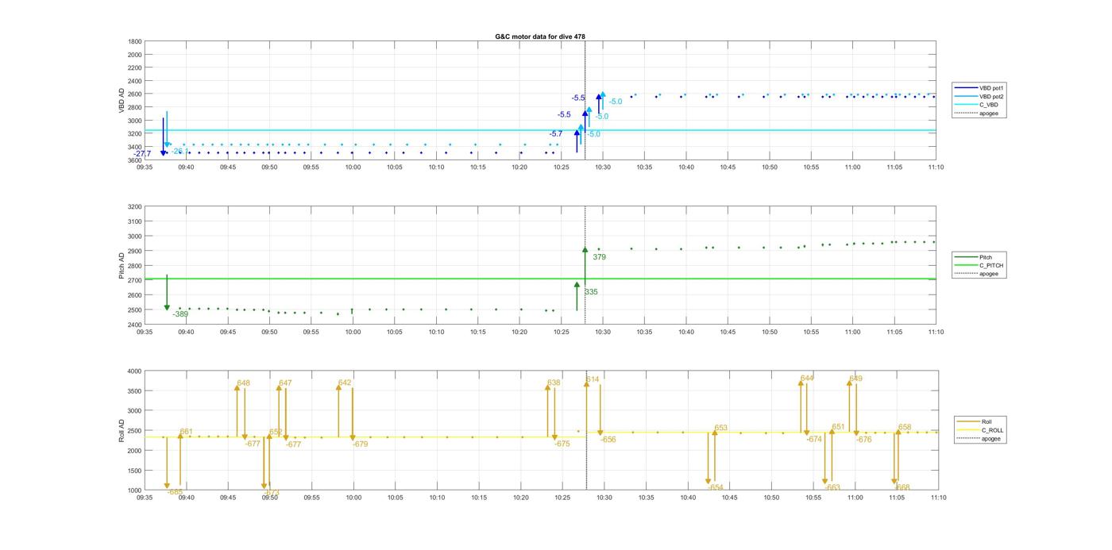Click the 'Pitch AD' y-axis label
1112x550 pixels.
[x=122, y=265]
